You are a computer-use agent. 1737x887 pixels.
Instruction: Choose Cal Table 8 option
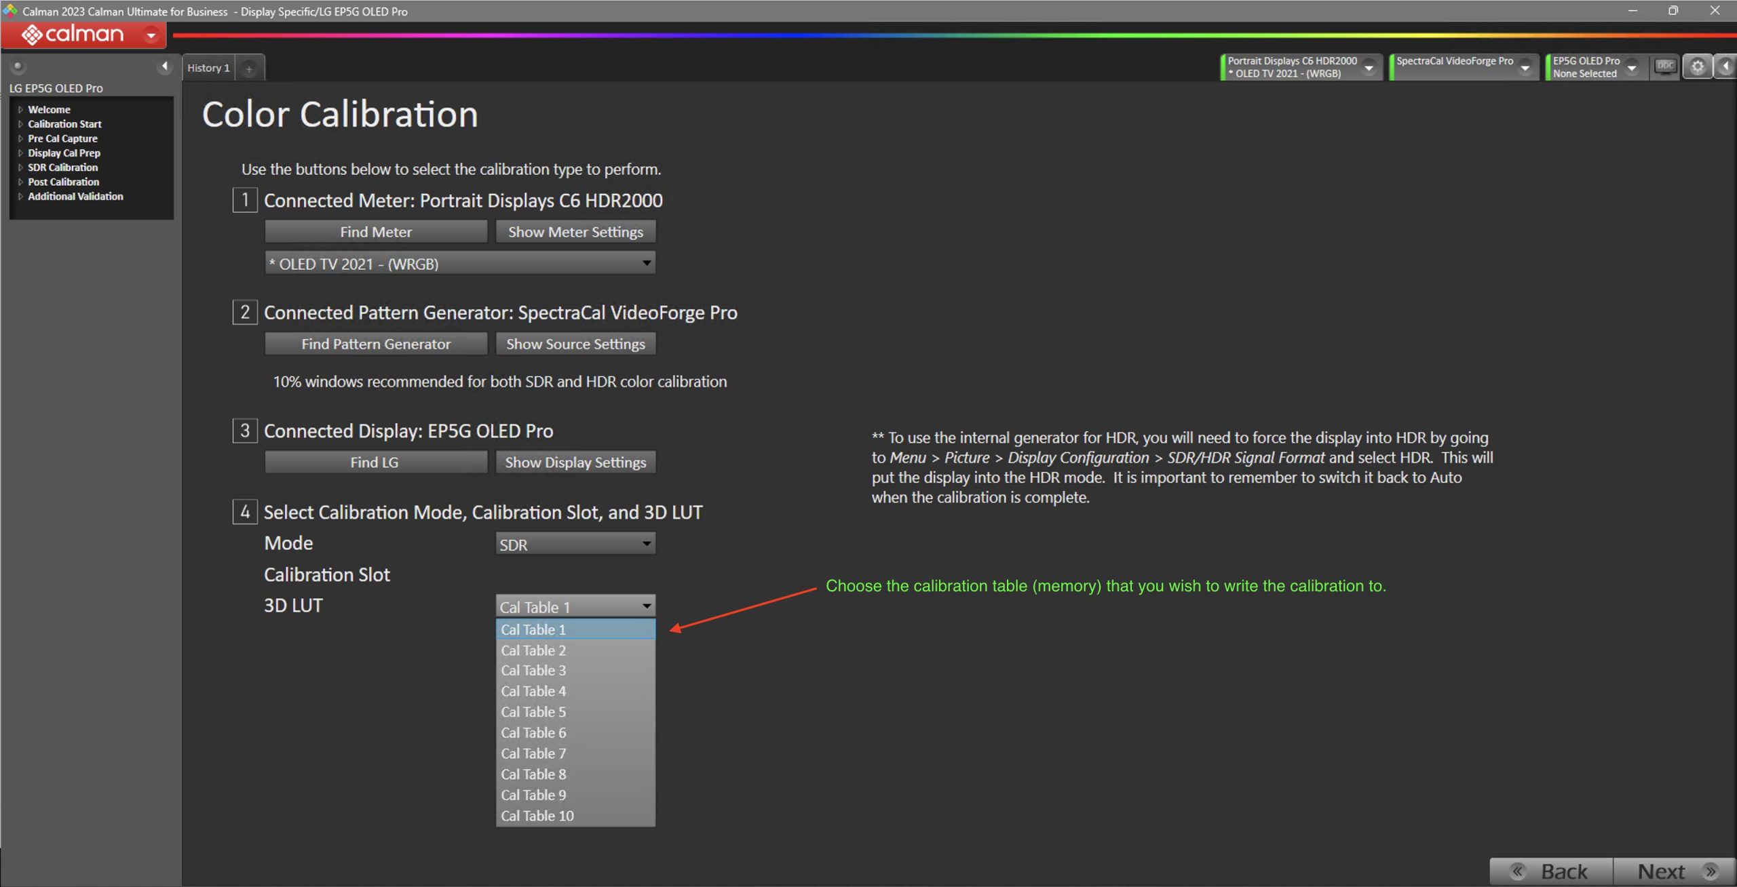(x=575, y=774)
